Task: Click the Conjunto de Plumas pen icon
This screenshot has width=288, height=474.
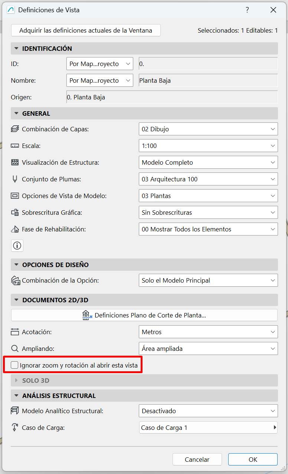Action: pyautogui.click(x=15, y=179)
